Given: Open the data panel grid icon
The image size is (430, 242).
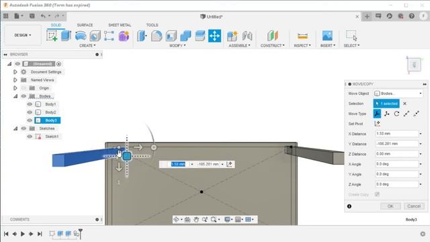Looking at the screenshot, I should coord(6,16).
